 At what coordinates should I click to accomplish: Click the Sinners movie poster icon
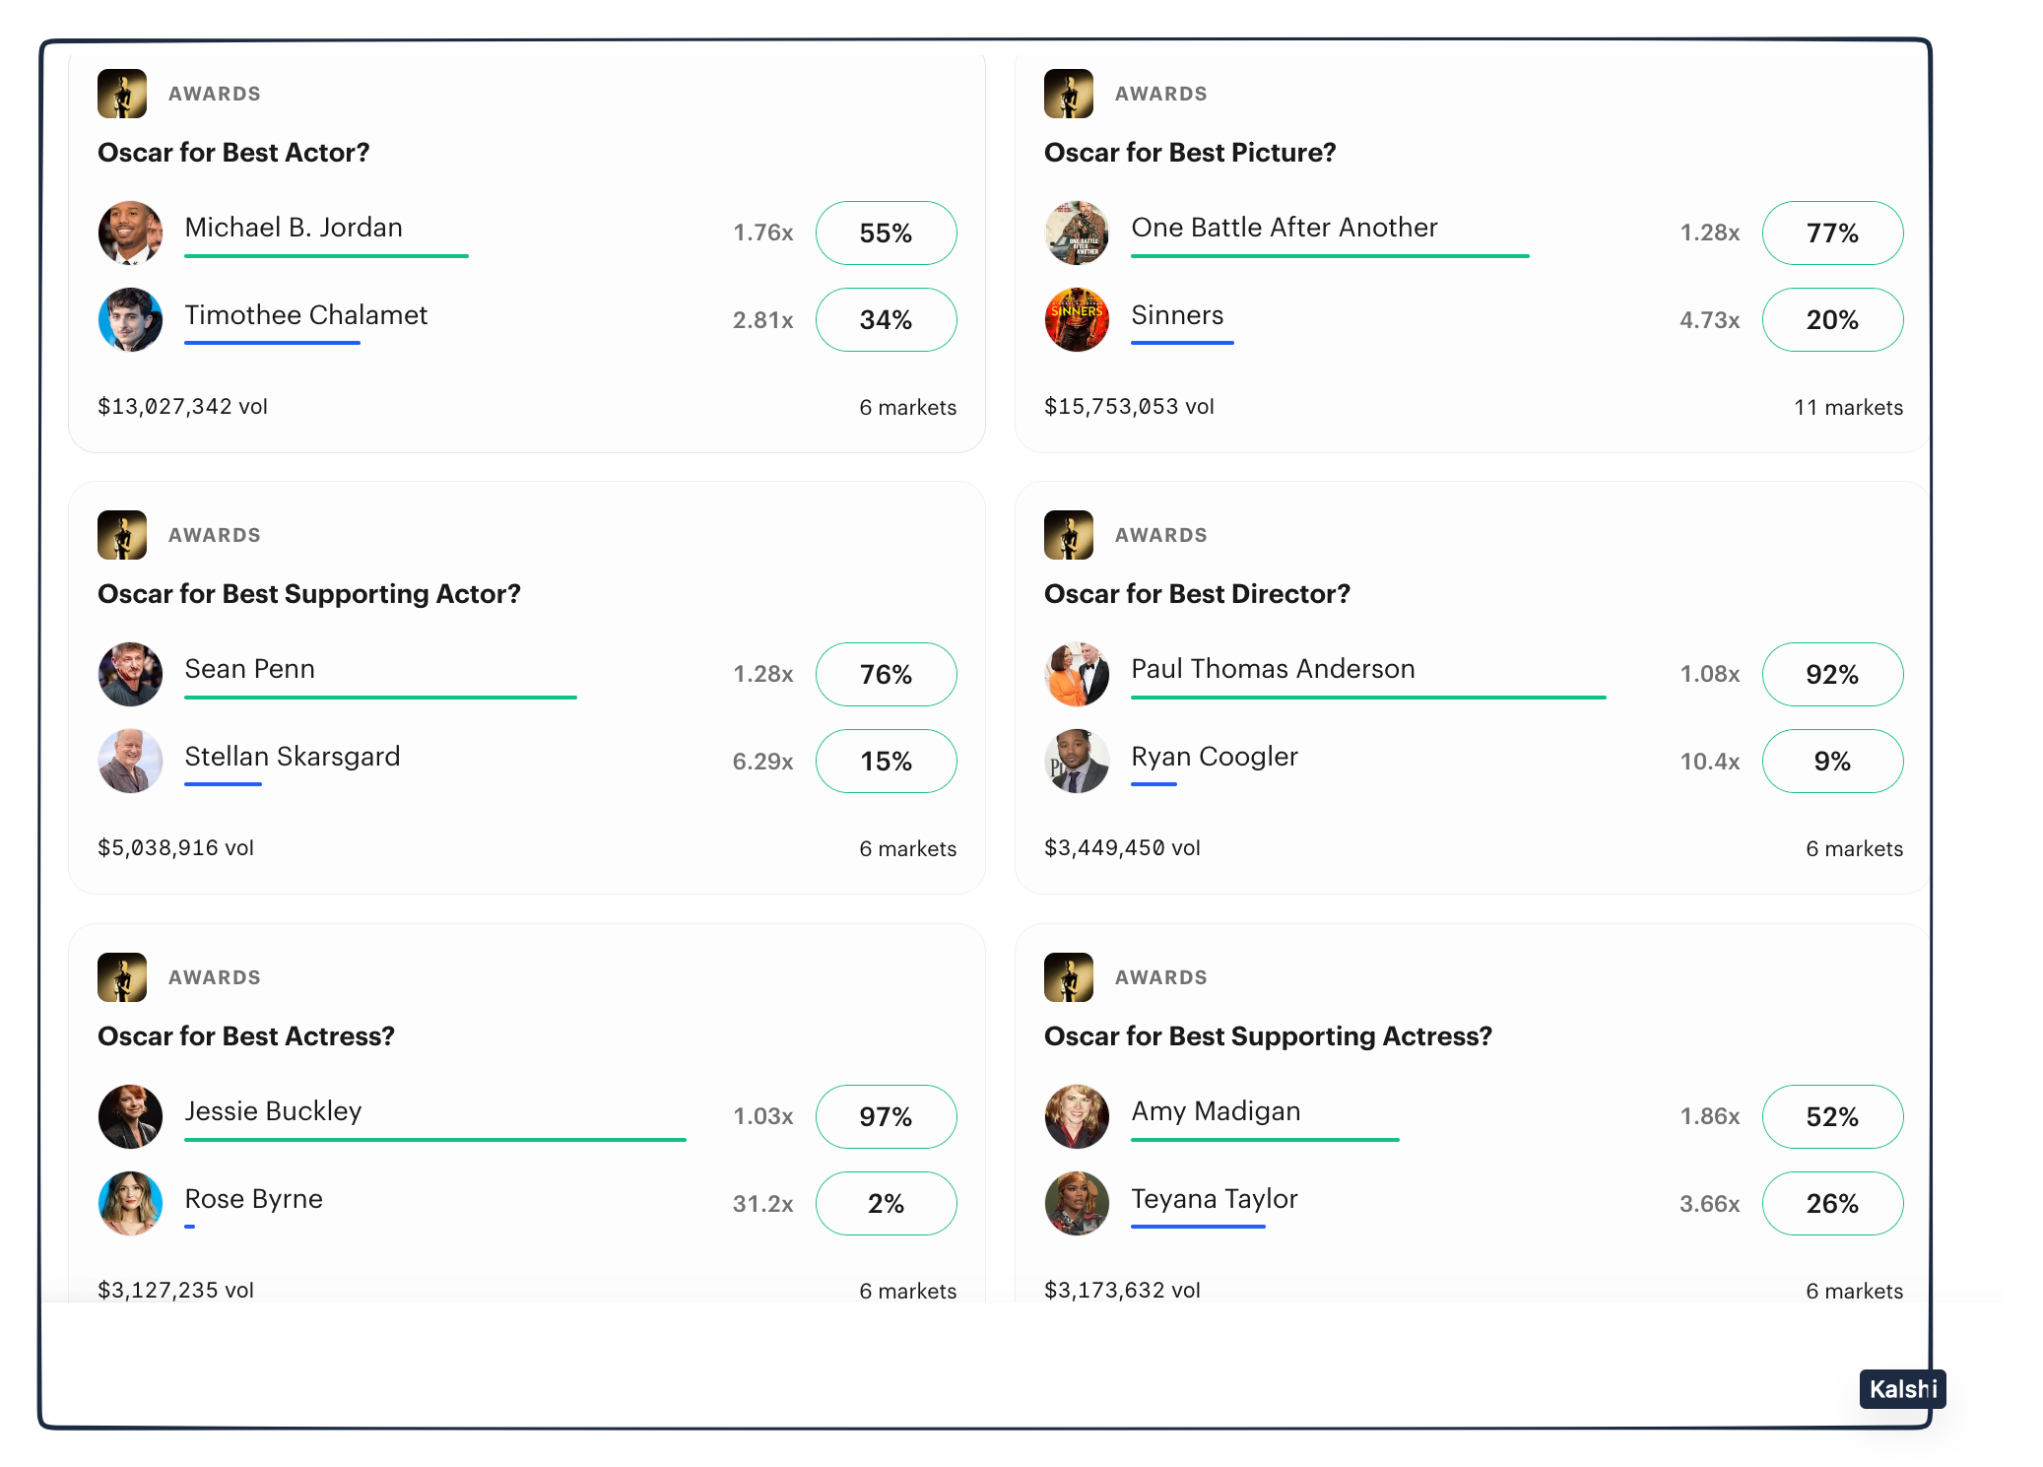pos(1077,320)
